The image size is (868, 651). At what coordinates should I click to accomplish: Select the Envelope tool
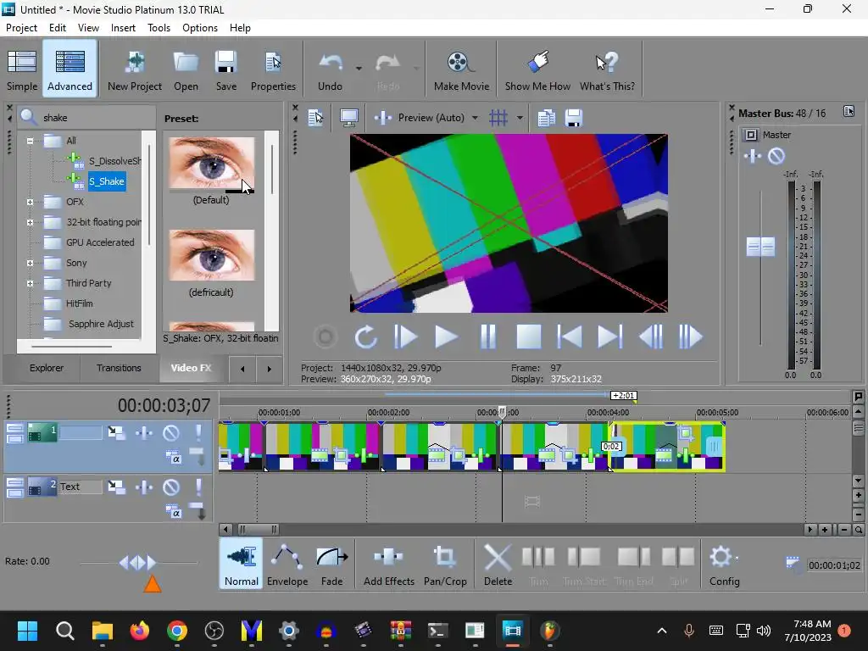pos(287,565)
